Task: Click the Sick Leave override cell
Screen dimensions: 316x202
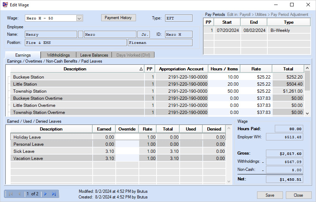Action: (x=127, y=151)
